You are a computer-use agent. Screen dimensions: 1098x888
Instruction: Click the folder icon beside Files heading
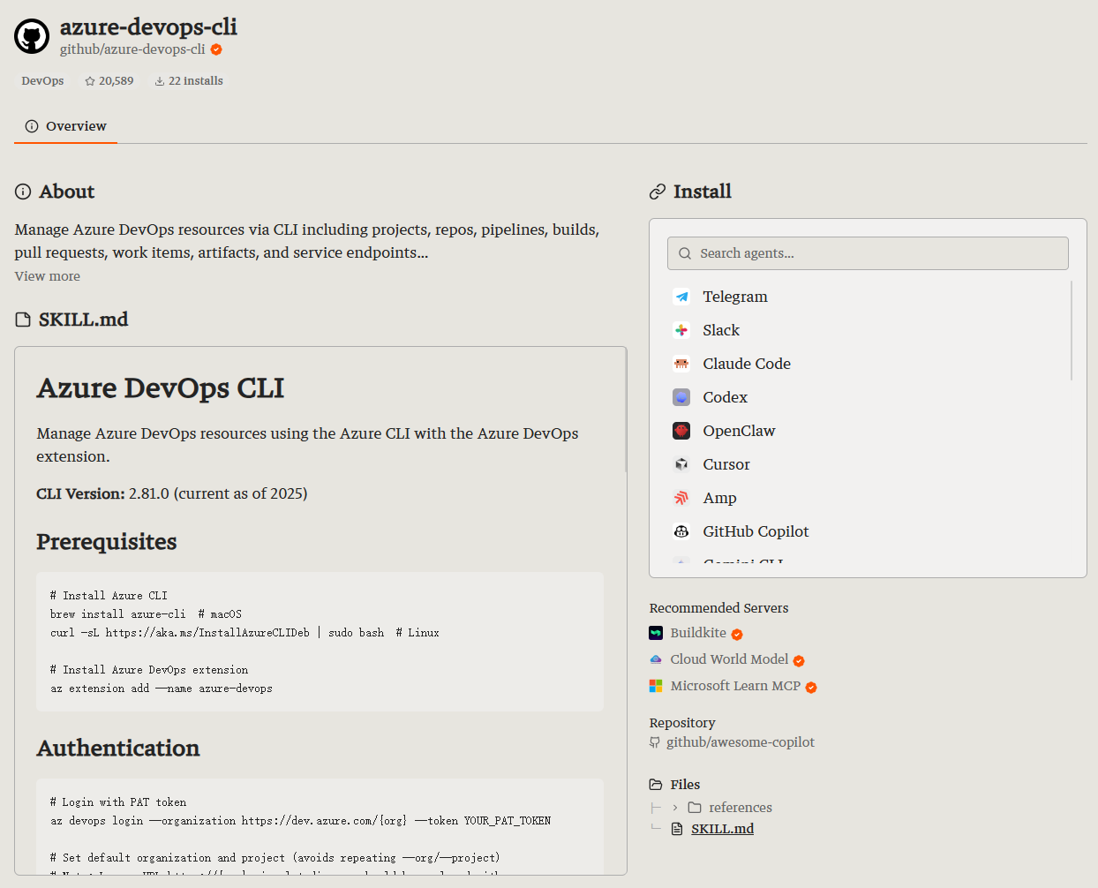point(656,785)
